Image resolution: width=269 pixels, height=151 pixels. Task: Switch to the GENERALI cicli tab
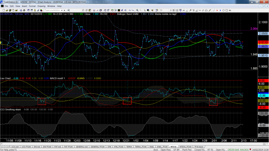click(x=82, y=147)
